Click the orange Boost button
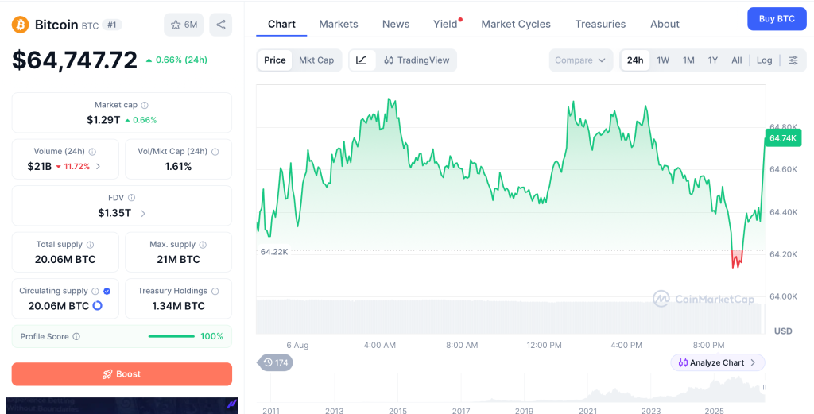The height and width of the screenshot is (414, 814). (122, 374)
